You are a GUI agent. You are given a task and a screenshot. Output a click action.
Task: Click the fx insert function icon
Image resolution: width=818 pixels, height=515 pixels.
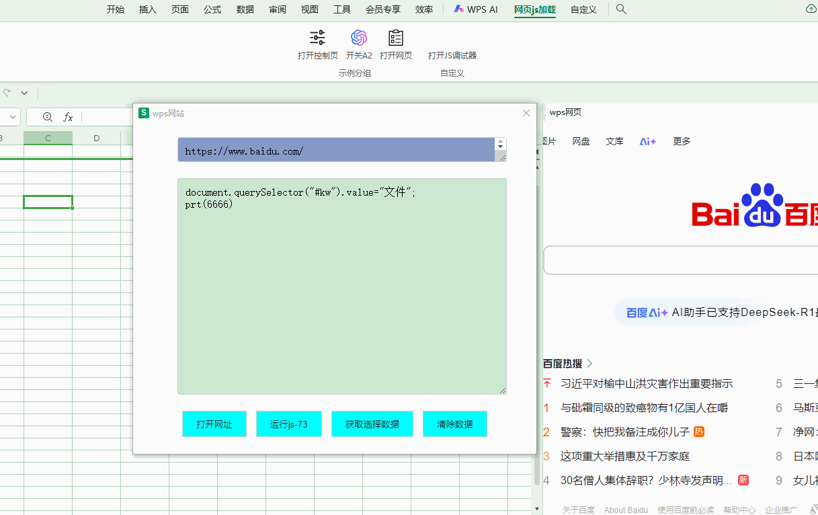[68, 117]
